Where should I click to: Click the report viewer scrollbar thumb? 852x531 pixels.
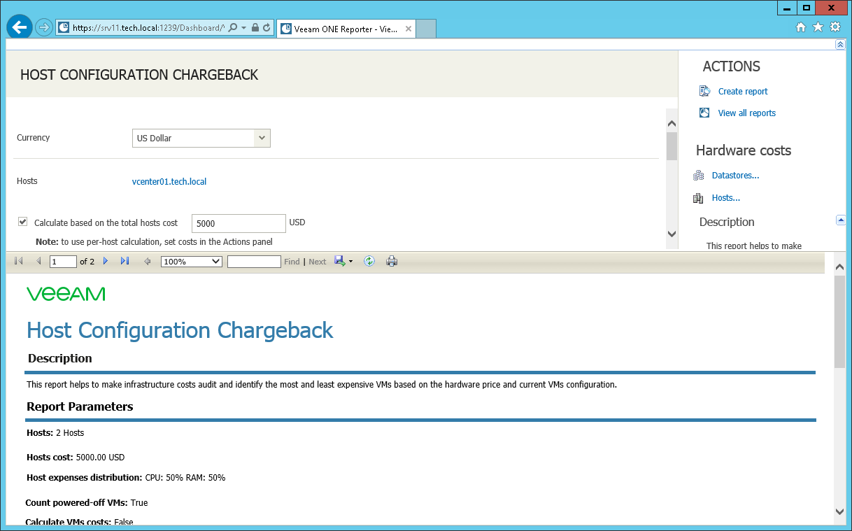840,322
